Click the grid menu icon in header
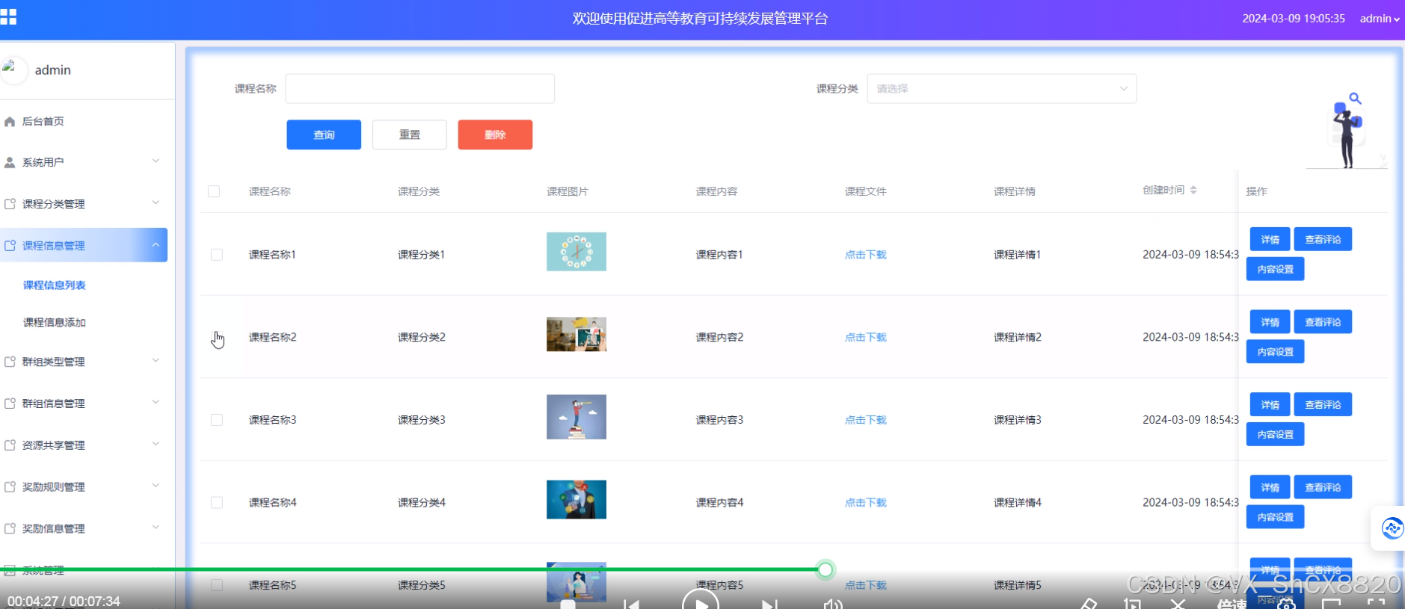 pos(8,16)
